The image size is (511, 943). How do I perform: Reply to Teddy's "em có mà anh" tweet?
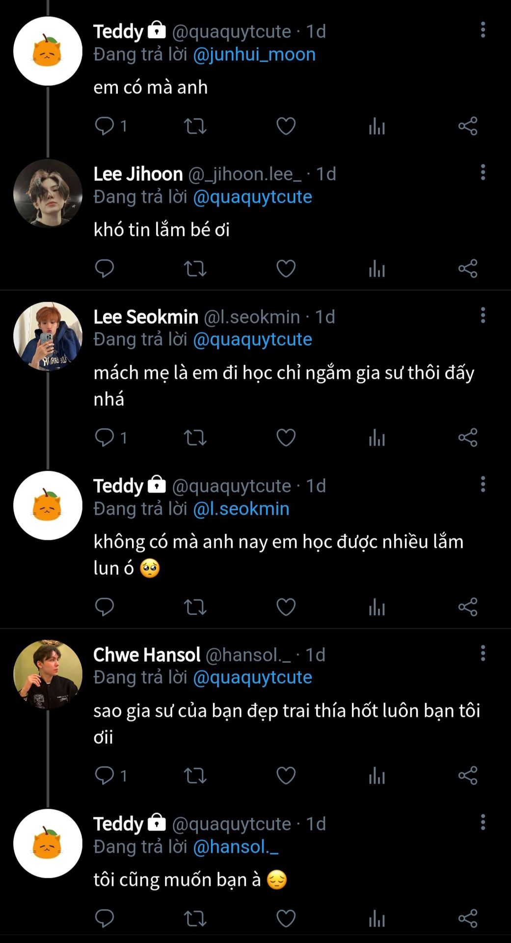(x=105, y=126)
